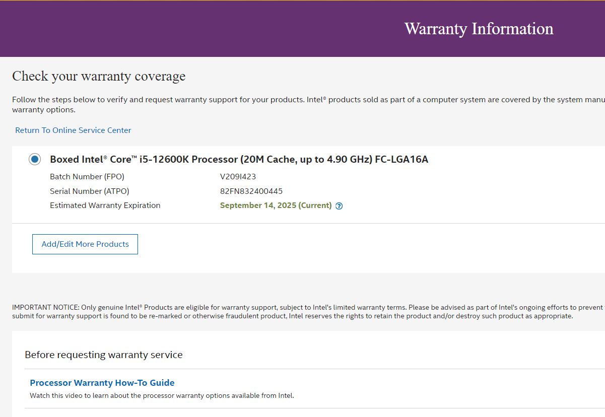Click the Add/Edit More Products button
The height and width of the screenshot is (417, 605).
[85, 244]
